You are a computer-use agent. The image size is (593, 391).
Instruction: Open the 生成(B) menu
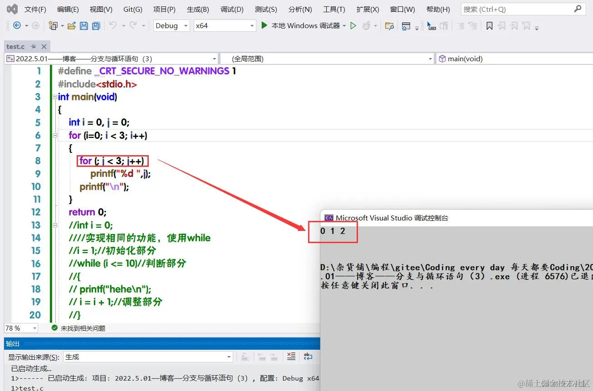(198, 9)
